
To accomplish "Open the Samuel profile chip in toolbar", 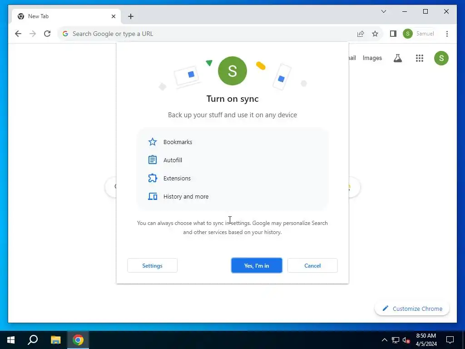I will pyautogui.click(x=419, y=34).
